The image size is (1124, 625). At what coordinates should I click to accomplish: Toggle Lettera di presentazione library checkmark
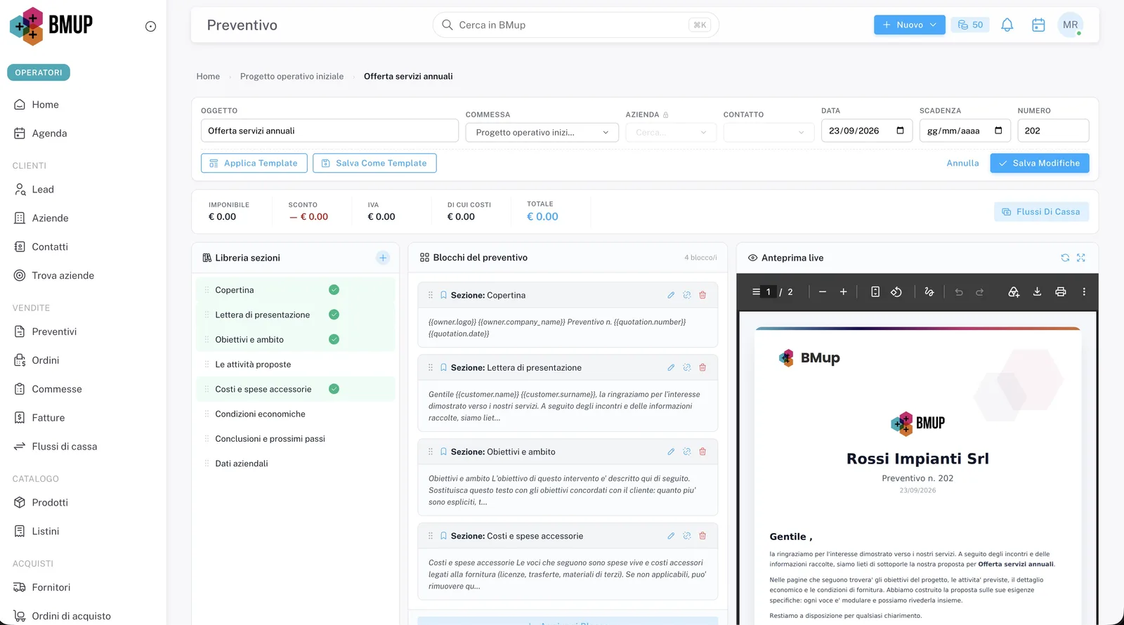point(334,315)
